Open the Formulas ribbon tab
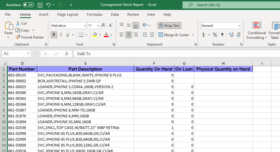The height and width of the screenshot is (152, 280). (x=95, y=14)
